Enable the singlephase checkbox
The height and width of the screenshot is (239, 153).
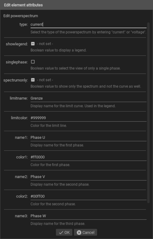(x=33, y=62)
